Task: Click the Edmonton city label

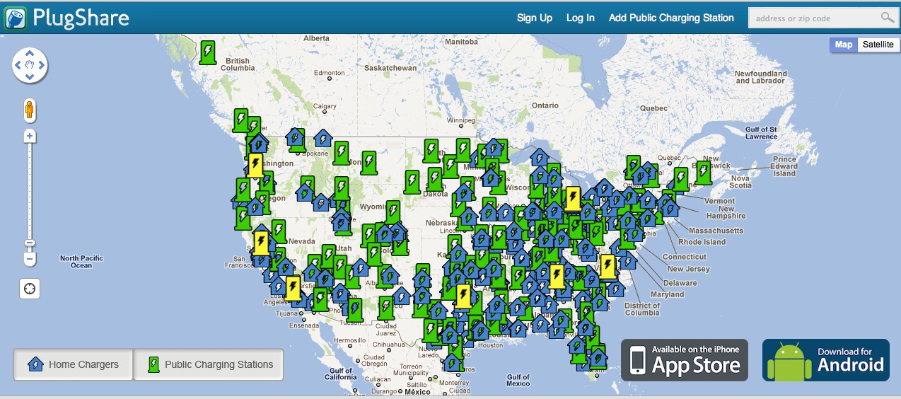Action: (x=330, y=73)
